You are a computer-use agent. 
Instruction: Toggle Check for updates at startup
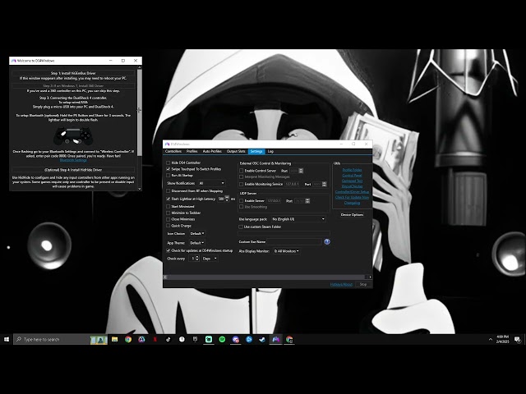tap(168, 250)
